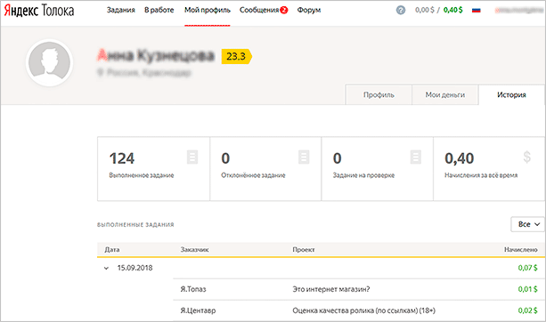Click the 0,40 Начисления за всё время card

489,169
